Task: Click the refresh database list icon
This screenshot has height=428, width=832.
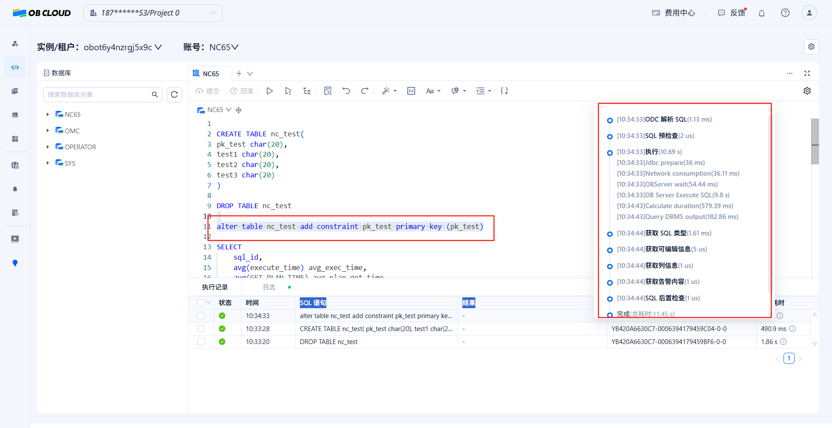Action: 174,95
